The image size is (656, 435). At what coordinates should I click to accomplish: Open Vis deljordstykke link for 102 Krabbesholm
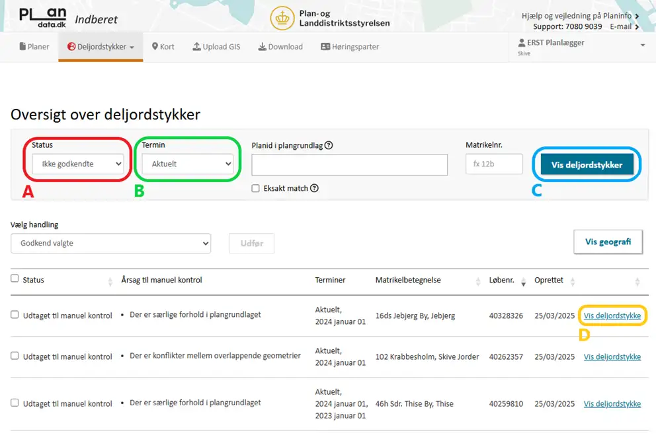(612, 357)
